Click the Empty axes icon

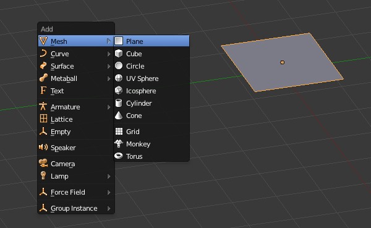click(43, 131)
